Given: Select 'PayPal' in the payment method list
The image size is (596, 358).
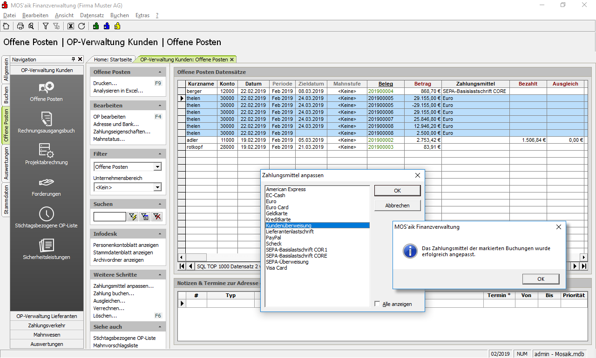Looking at the screenshot, I should pos(274,238).
